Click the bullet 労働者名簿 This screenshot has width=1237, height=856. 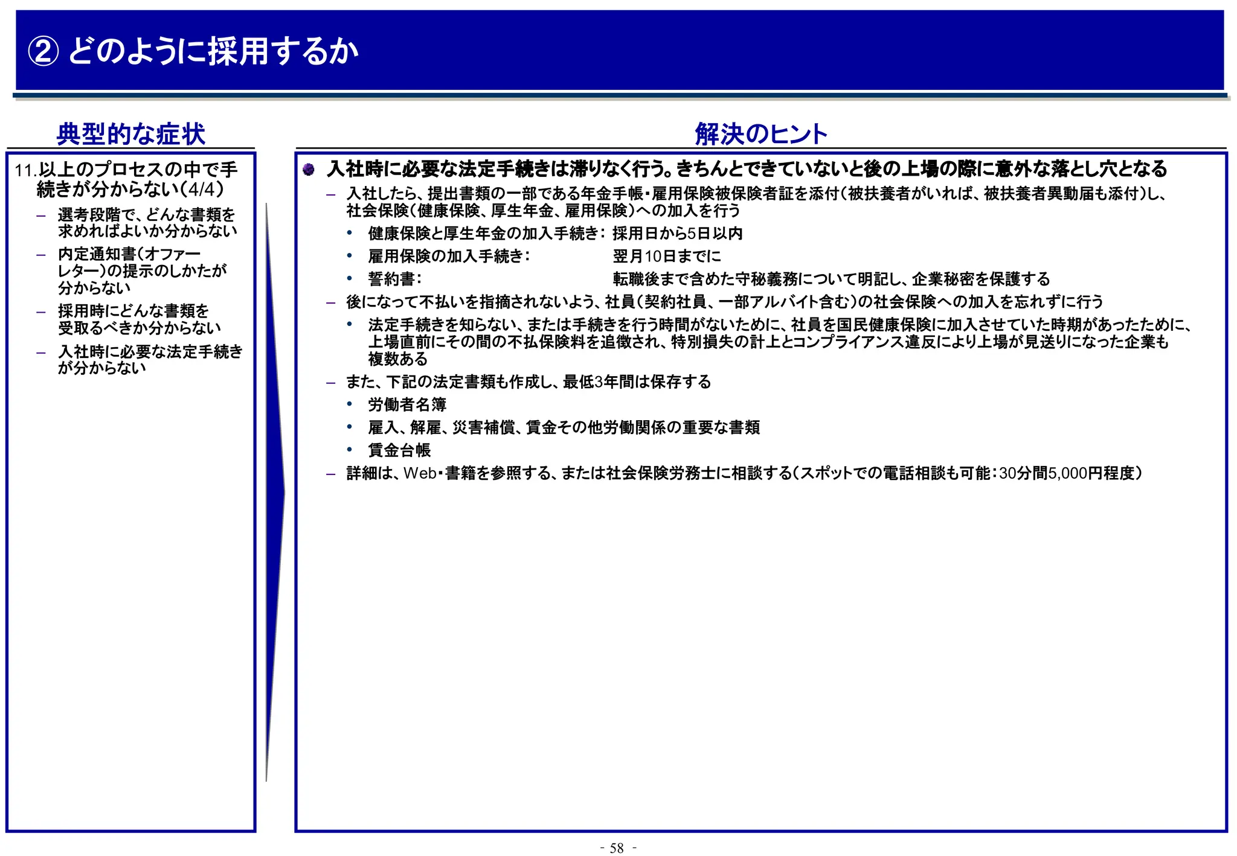point(407,405)
